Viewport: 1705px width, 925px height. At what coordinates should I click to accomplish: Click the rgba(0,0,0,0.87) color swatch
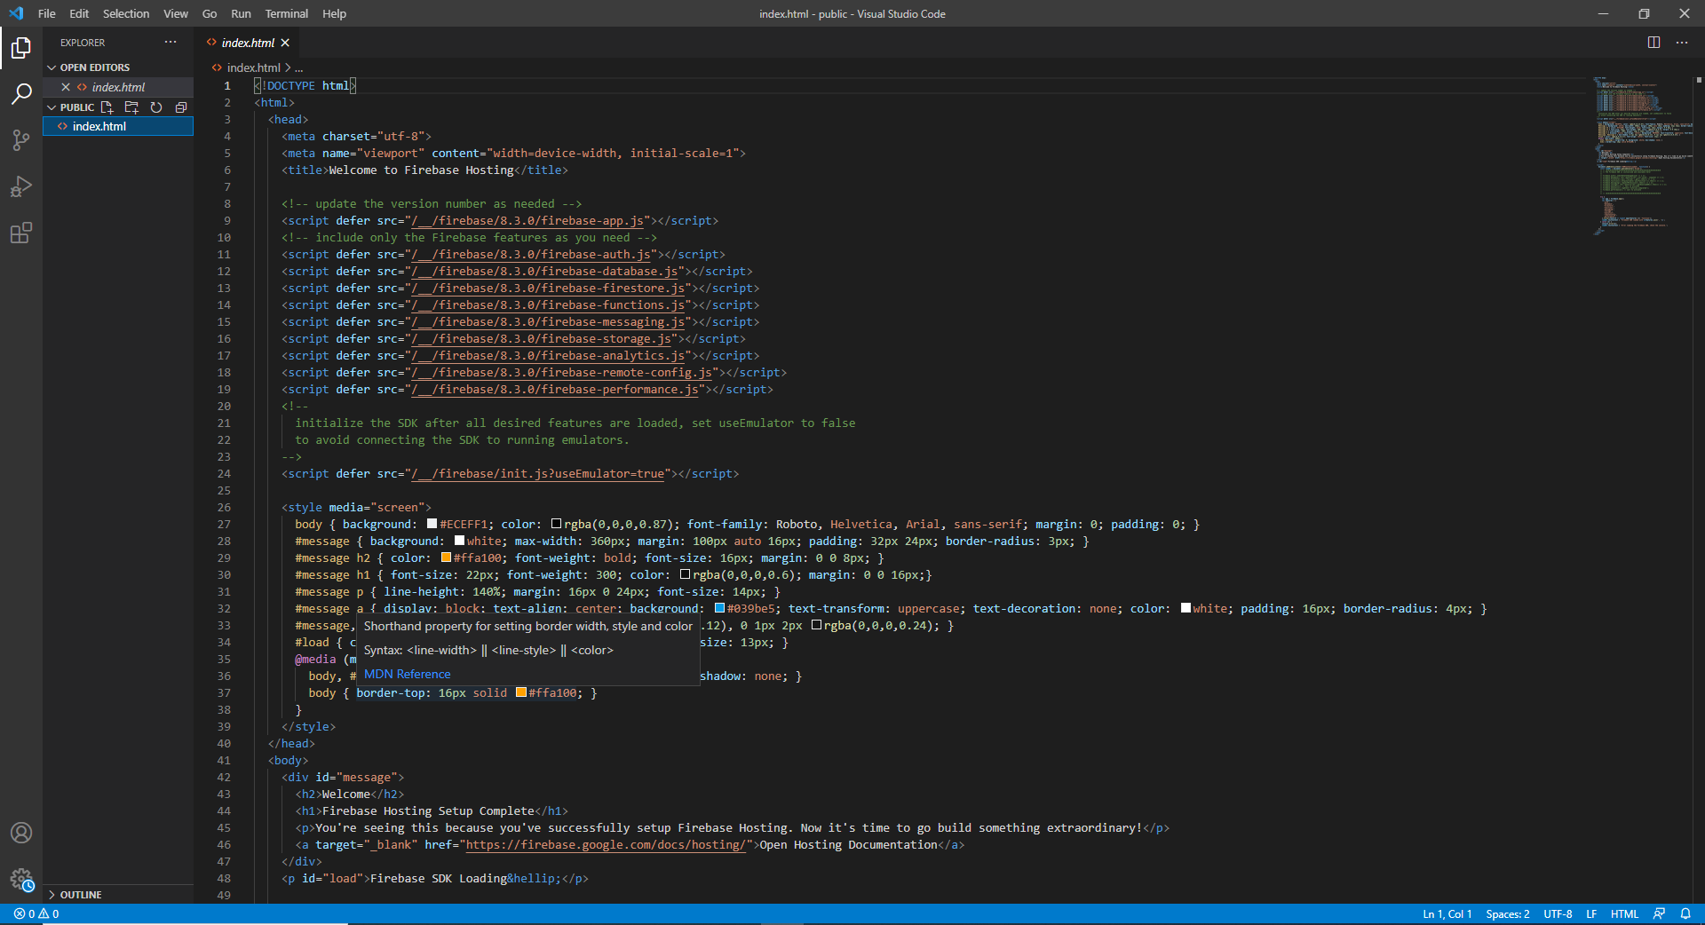click(x=556, y=524)
